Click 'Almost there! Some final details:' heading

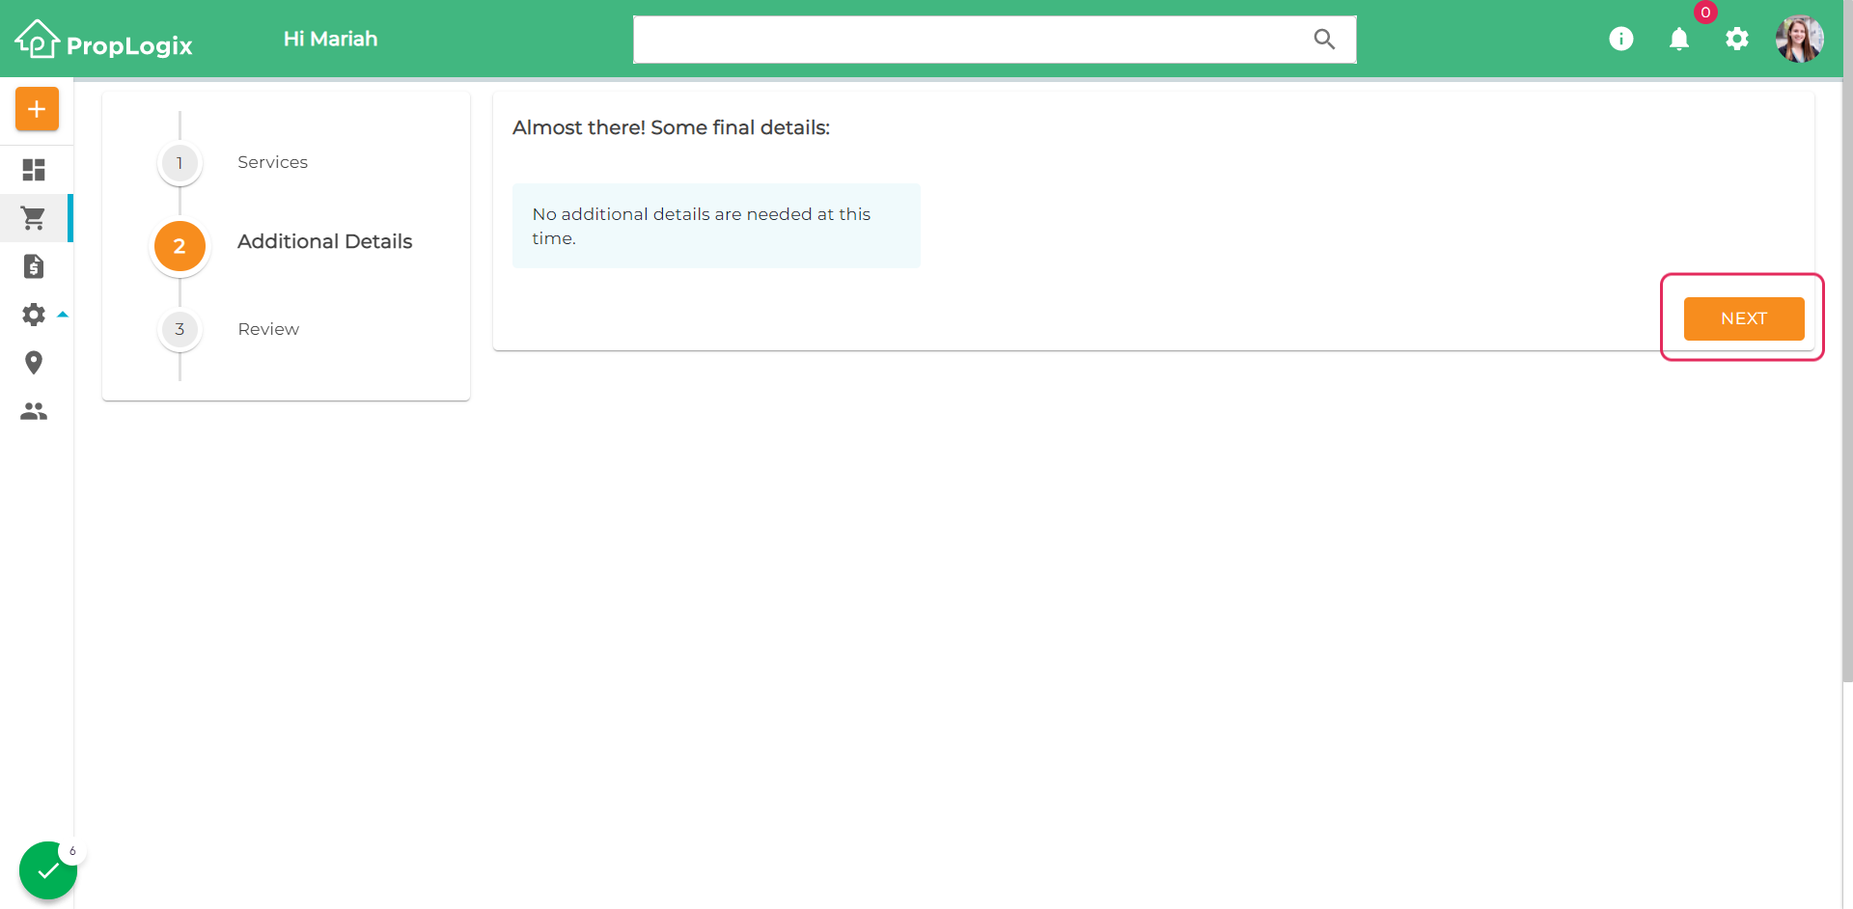(671, 127)
